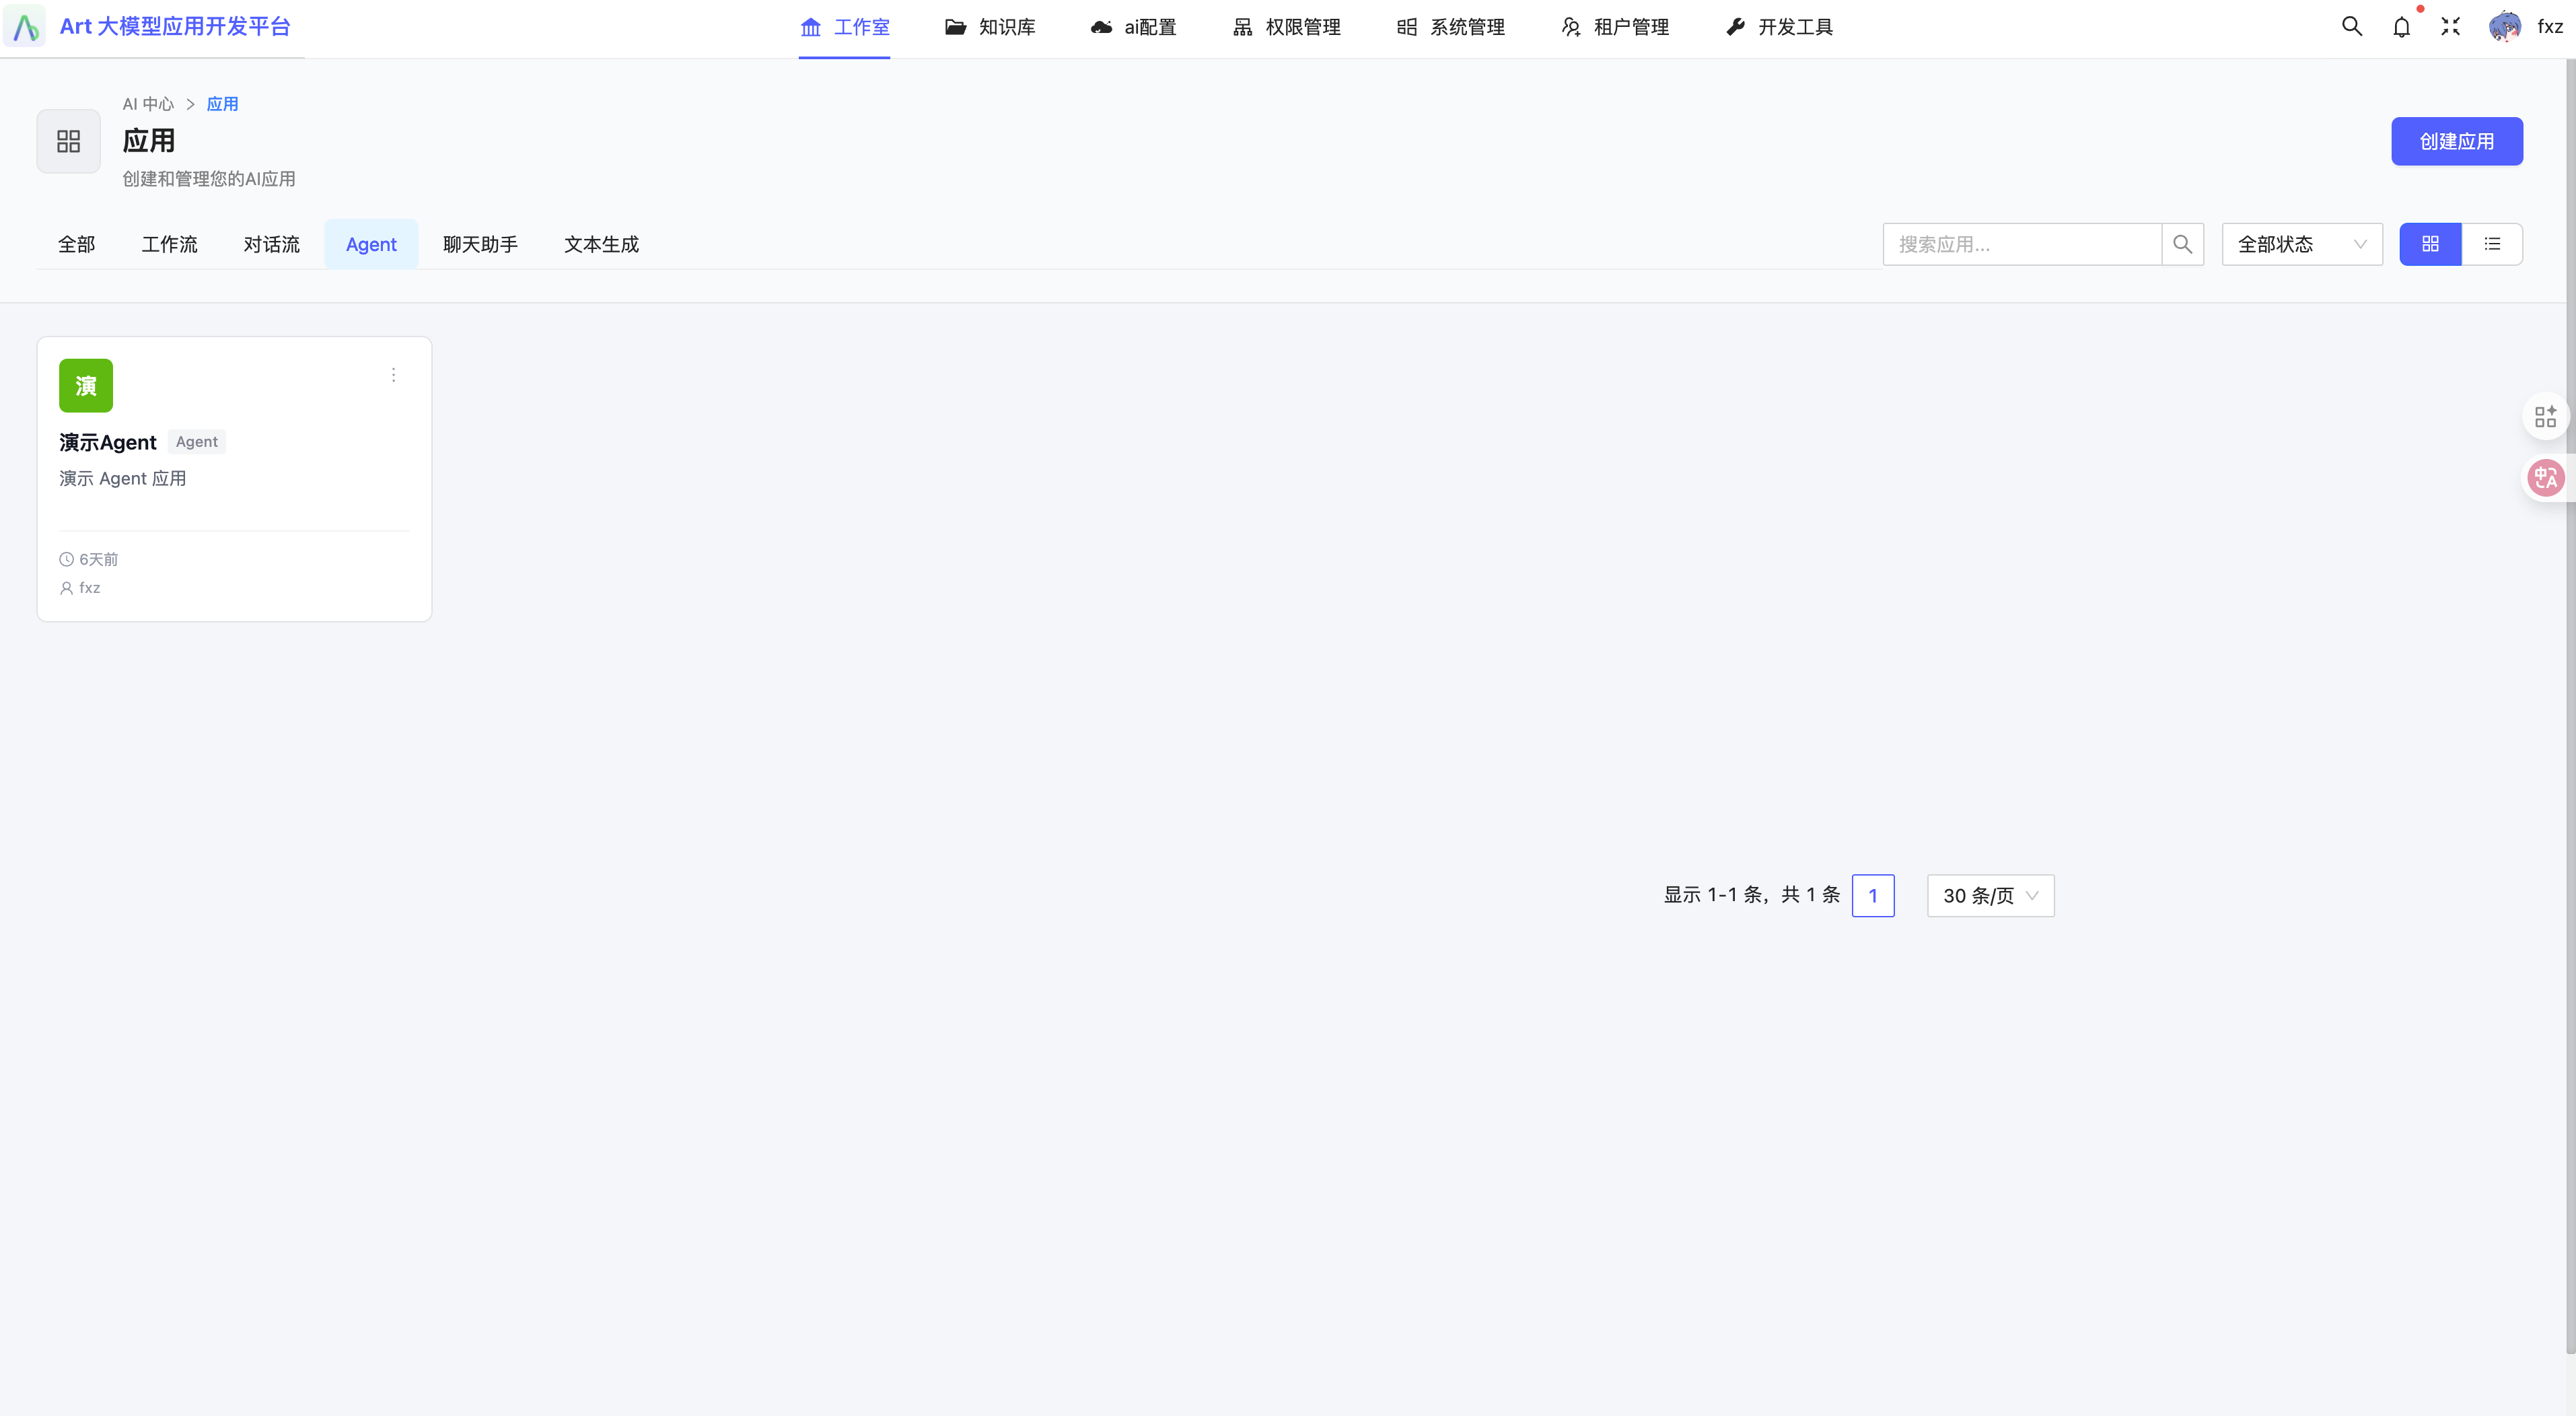Click pagination page 1 button
This screenshot has height=1416, width=2576.
pyautogui.click(x=1872, y=896)
